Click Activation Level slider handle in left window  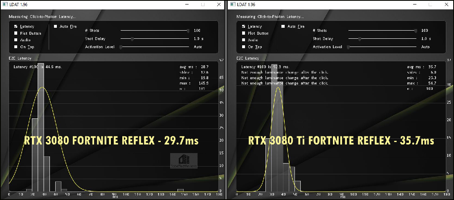(x=121, y=47)
